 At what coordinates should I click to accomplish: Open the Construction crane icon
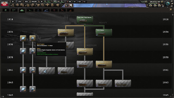click(37, 5)
